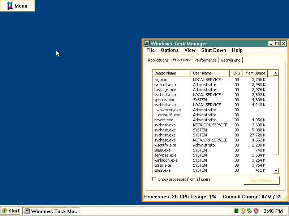Viewport: 289px width, 216px height.
Task: Click the red security alert tray icon
Action: [256, 211]
